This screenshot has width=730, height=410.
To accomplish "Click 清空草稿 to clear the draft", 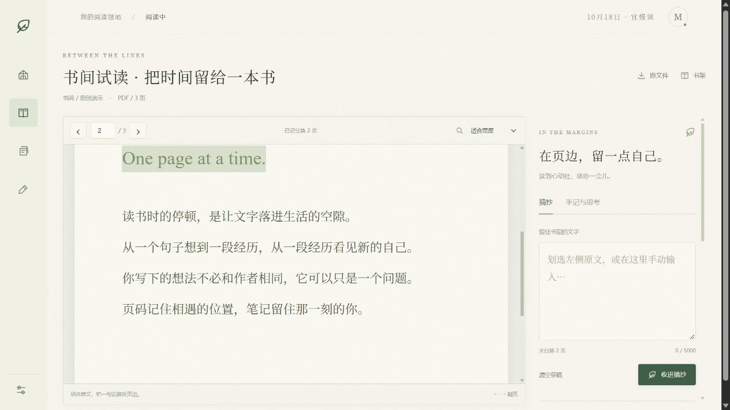I will click(x=551, y=375).
